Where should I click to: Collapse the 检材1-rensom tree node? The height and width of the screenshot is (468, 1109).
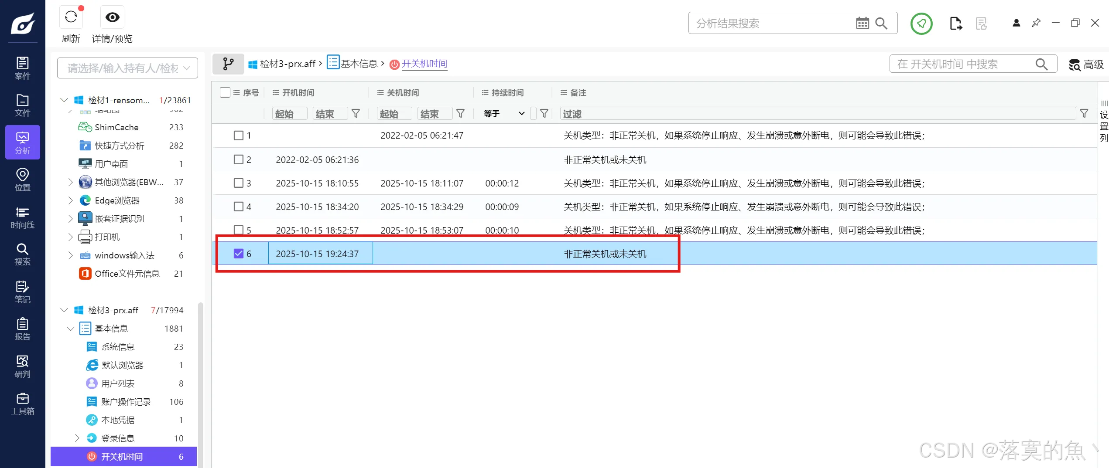[64, 100]
